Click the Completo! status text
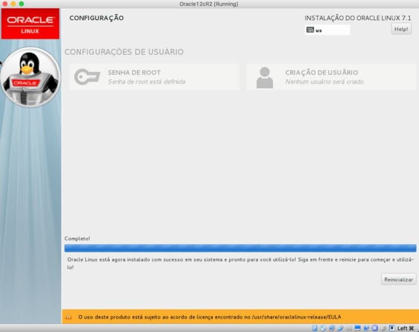 (77, 238)
